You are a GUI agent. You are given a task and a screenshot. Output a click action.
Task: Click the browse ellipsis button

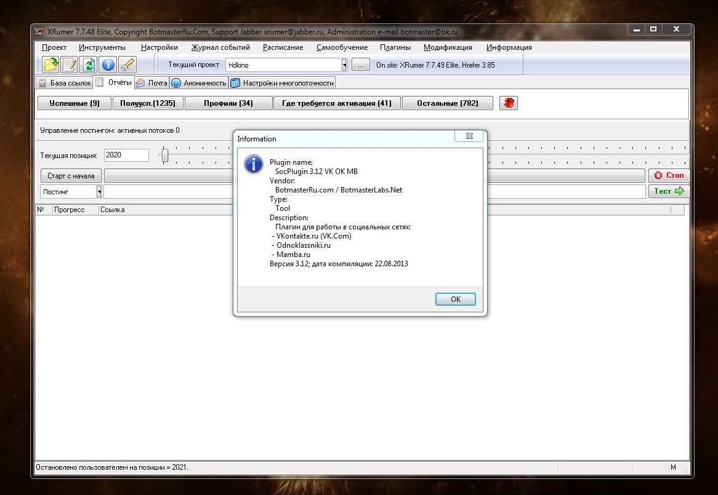[x=361, y=65]
